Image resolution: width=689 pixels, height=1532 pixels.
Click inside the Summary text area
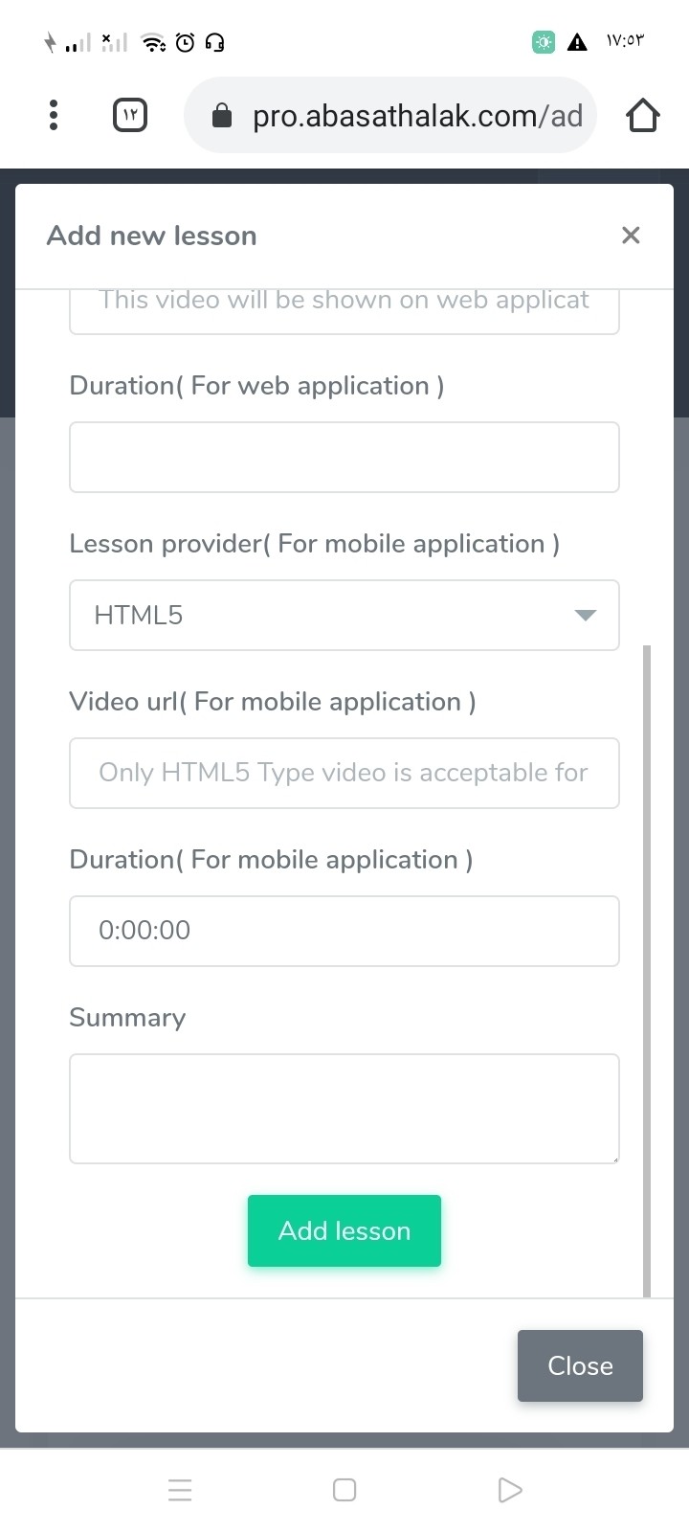tap(344, 1108)
